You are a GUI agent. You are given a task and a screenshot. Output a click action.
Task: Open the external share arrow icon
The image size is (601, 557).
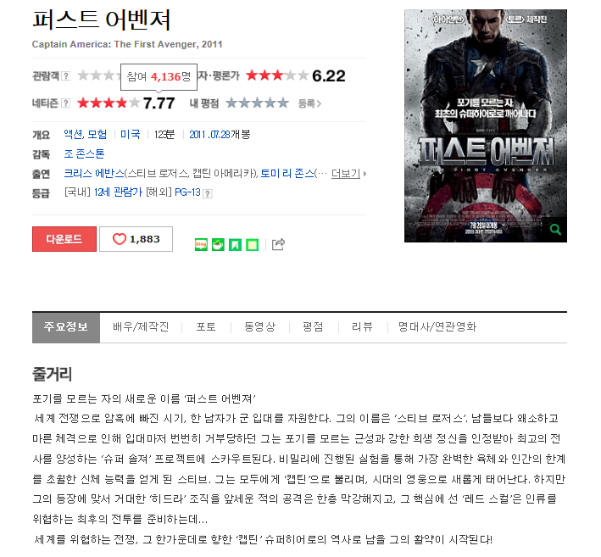pyautogui.click(x=278, y=244)
